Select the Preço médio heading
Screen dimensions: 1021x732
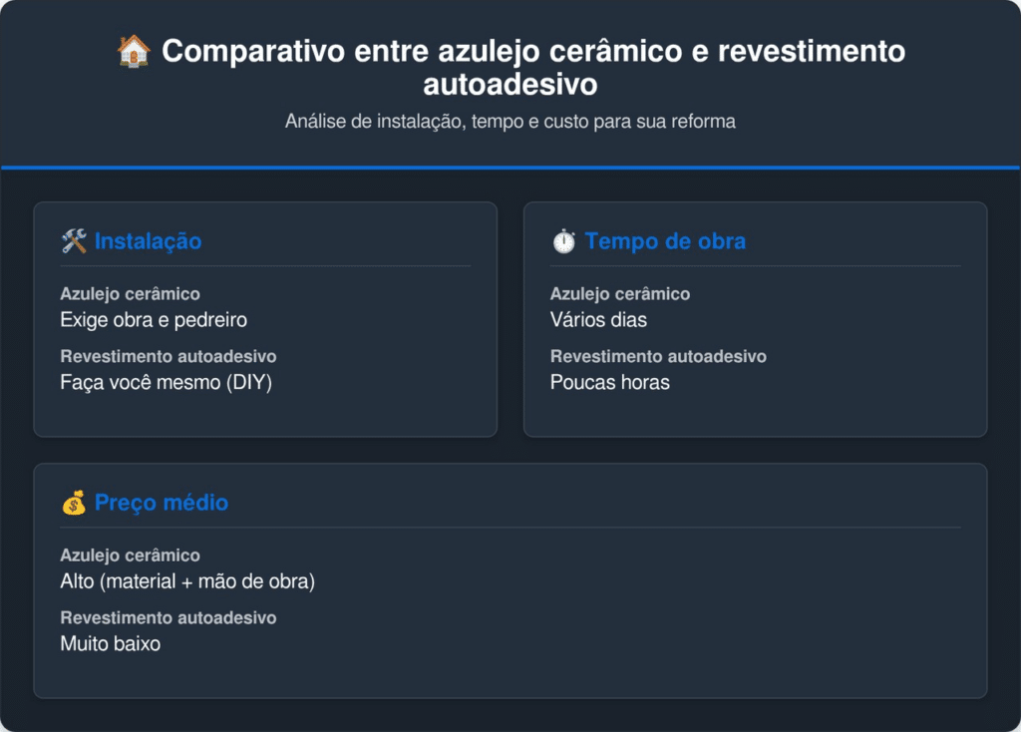point(162,503)
